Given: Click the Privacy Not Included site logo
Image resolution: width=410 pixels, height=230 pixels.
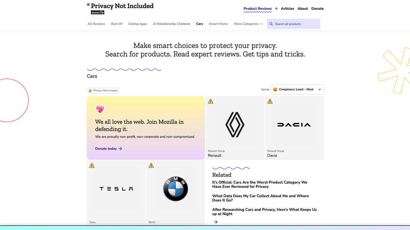Looking at the screenshot, I should click(x=120, y=6).
